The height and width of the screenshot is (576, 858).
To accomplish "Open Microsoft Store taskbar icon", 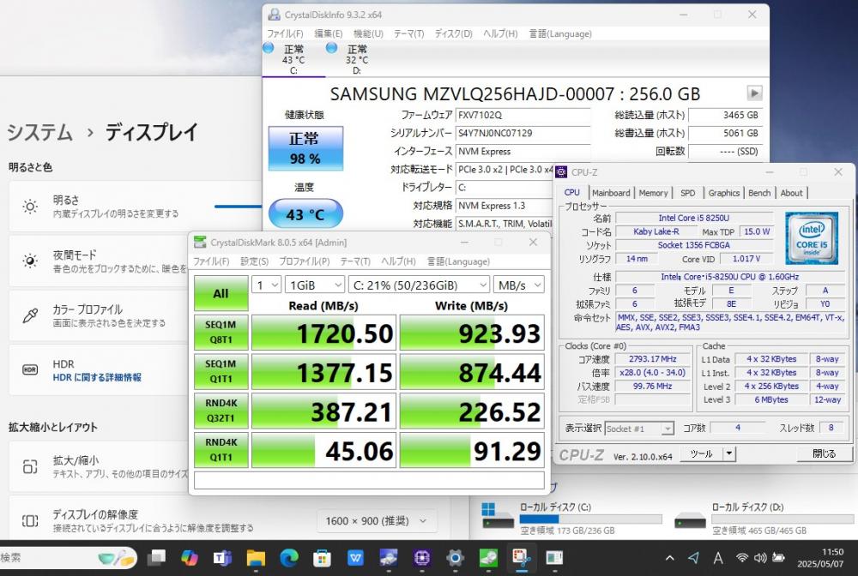I will coord(322,558).
